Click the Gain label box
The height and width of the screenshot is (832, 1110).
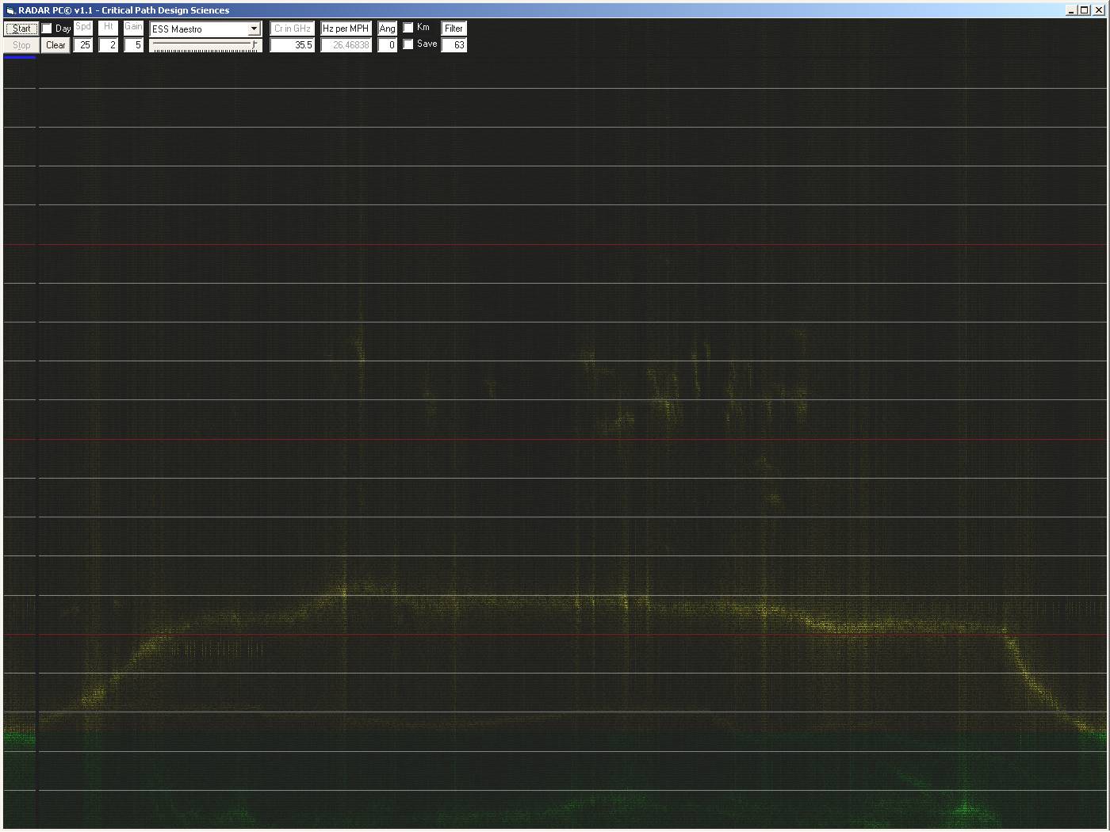(134, 28)
